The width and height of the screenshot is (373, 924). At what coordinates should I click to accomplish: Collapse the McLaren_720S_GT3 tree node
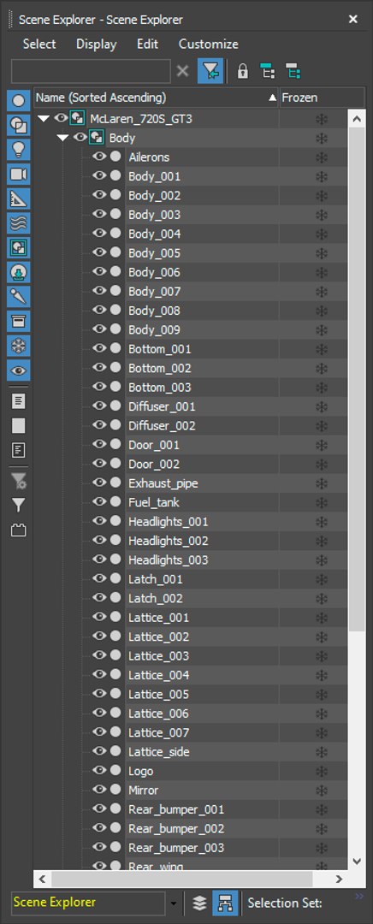pos(44,118)
